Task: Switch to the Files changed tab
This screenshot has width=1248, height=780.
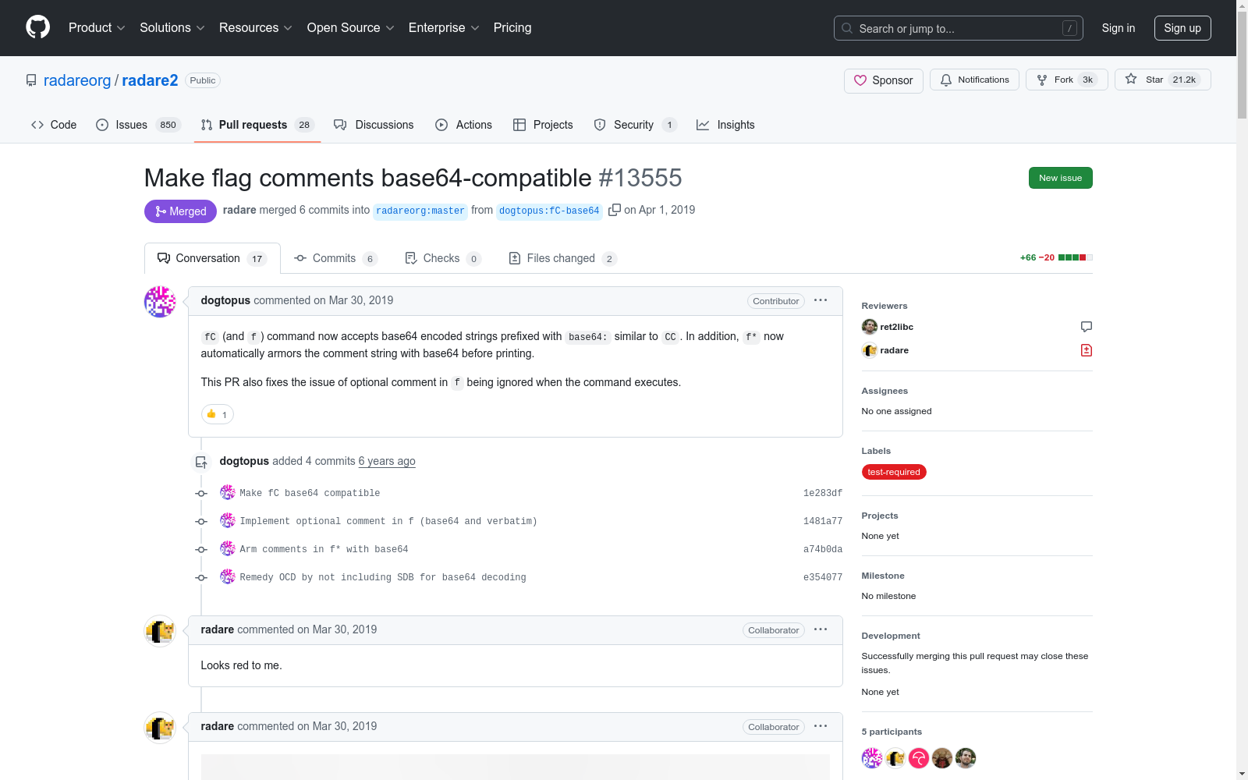Action: [x=562, y=258]
